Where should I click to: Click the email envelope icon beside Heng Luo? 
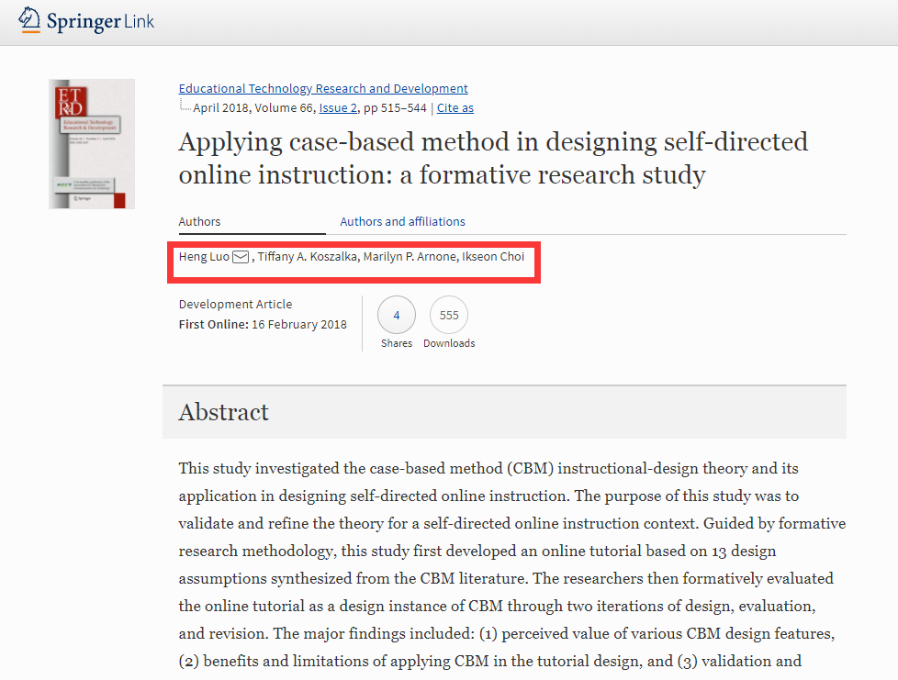pyautogui.click(x=241, y=257)
